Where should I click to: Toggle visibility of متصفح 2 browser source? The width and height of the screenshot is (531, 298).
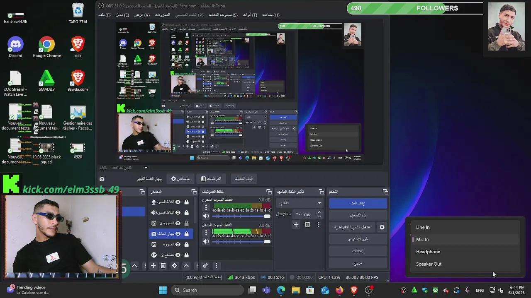178,255
